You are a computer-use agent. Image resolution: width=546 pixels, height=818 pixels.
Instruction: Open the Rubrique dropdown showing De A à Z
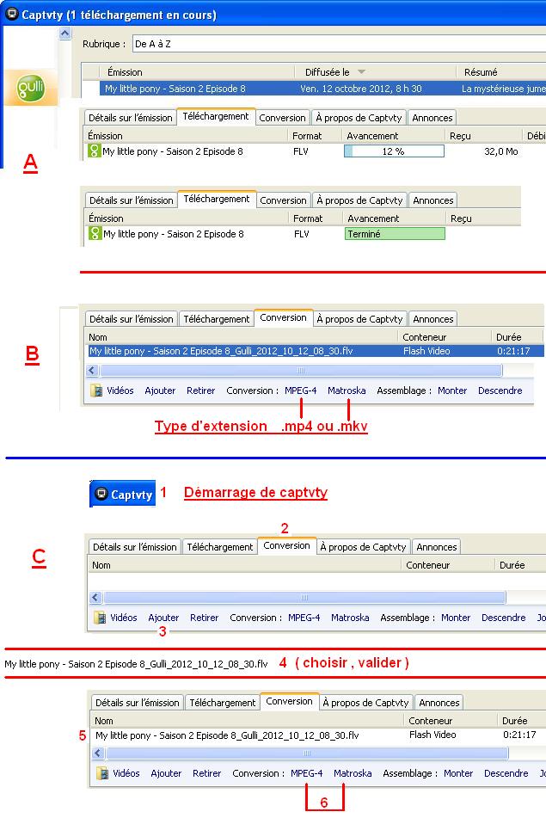(337, 43)
